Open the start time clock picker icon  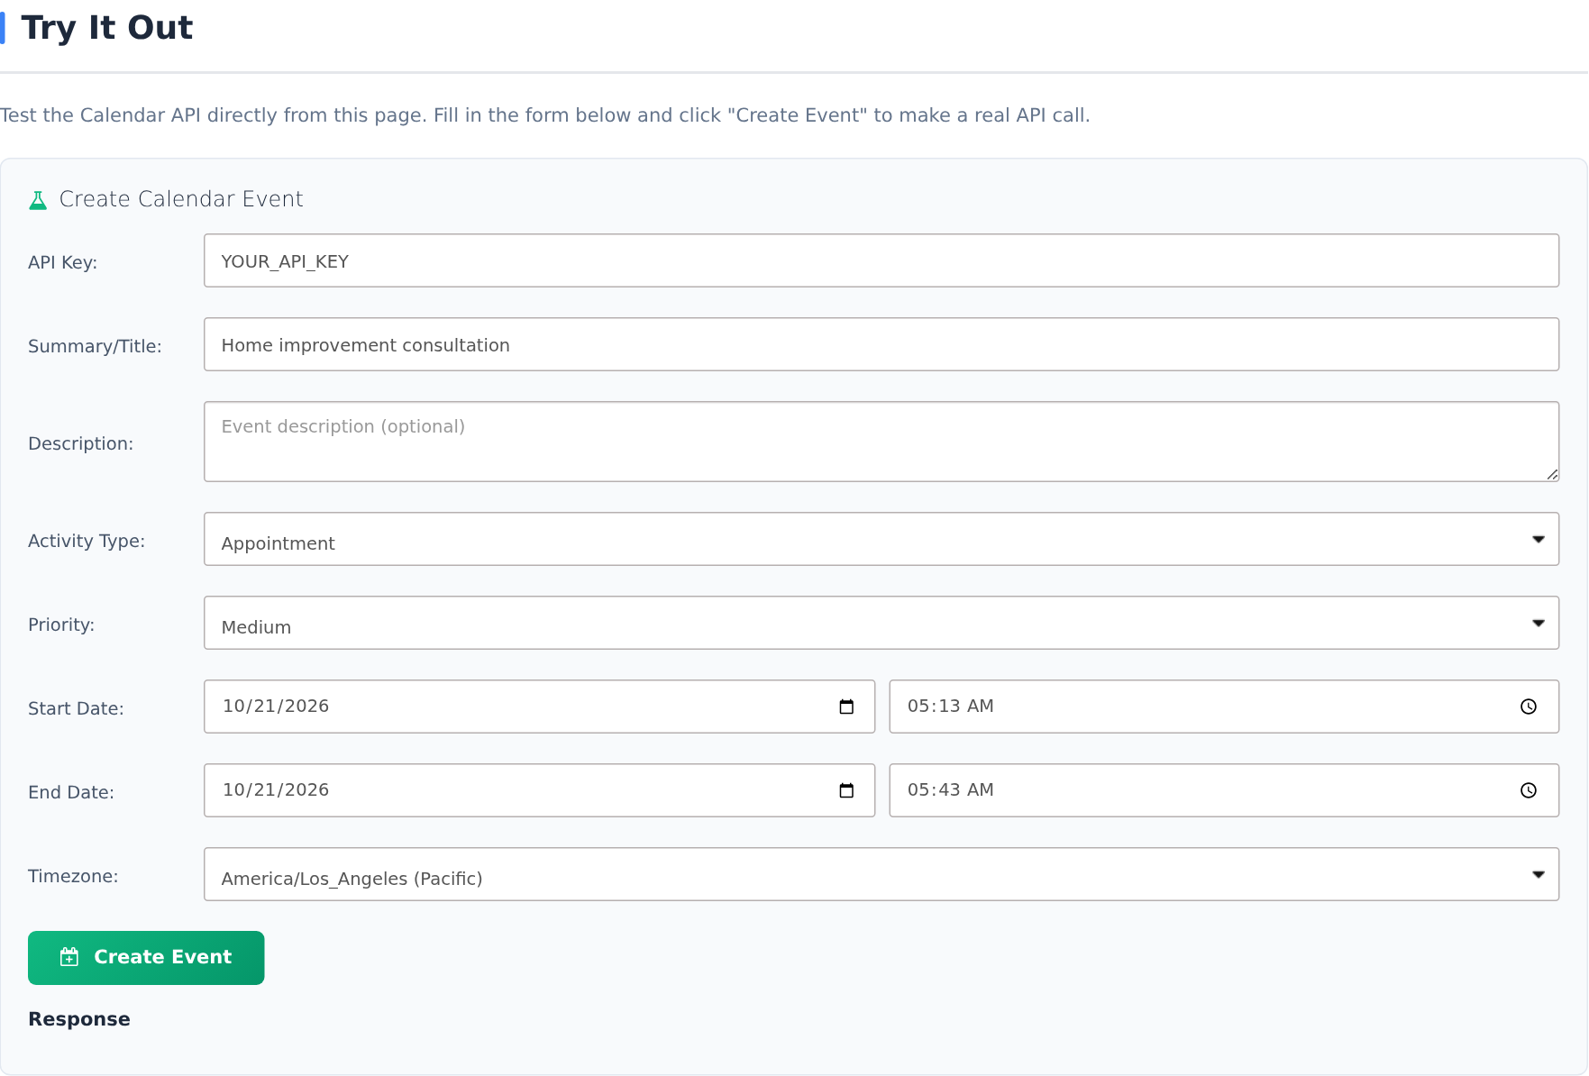click(1529, 707)
